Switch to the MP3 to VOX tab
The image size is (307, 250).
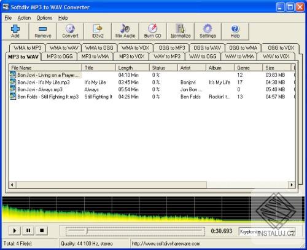click(131, 56)
